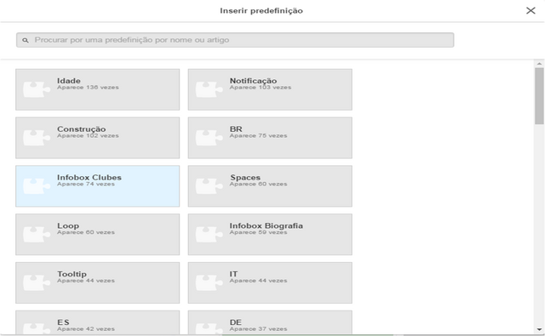Screen dimensions: 545x336
Task: Click the puzzle icon on Notificação template
Action: point(209,89)
